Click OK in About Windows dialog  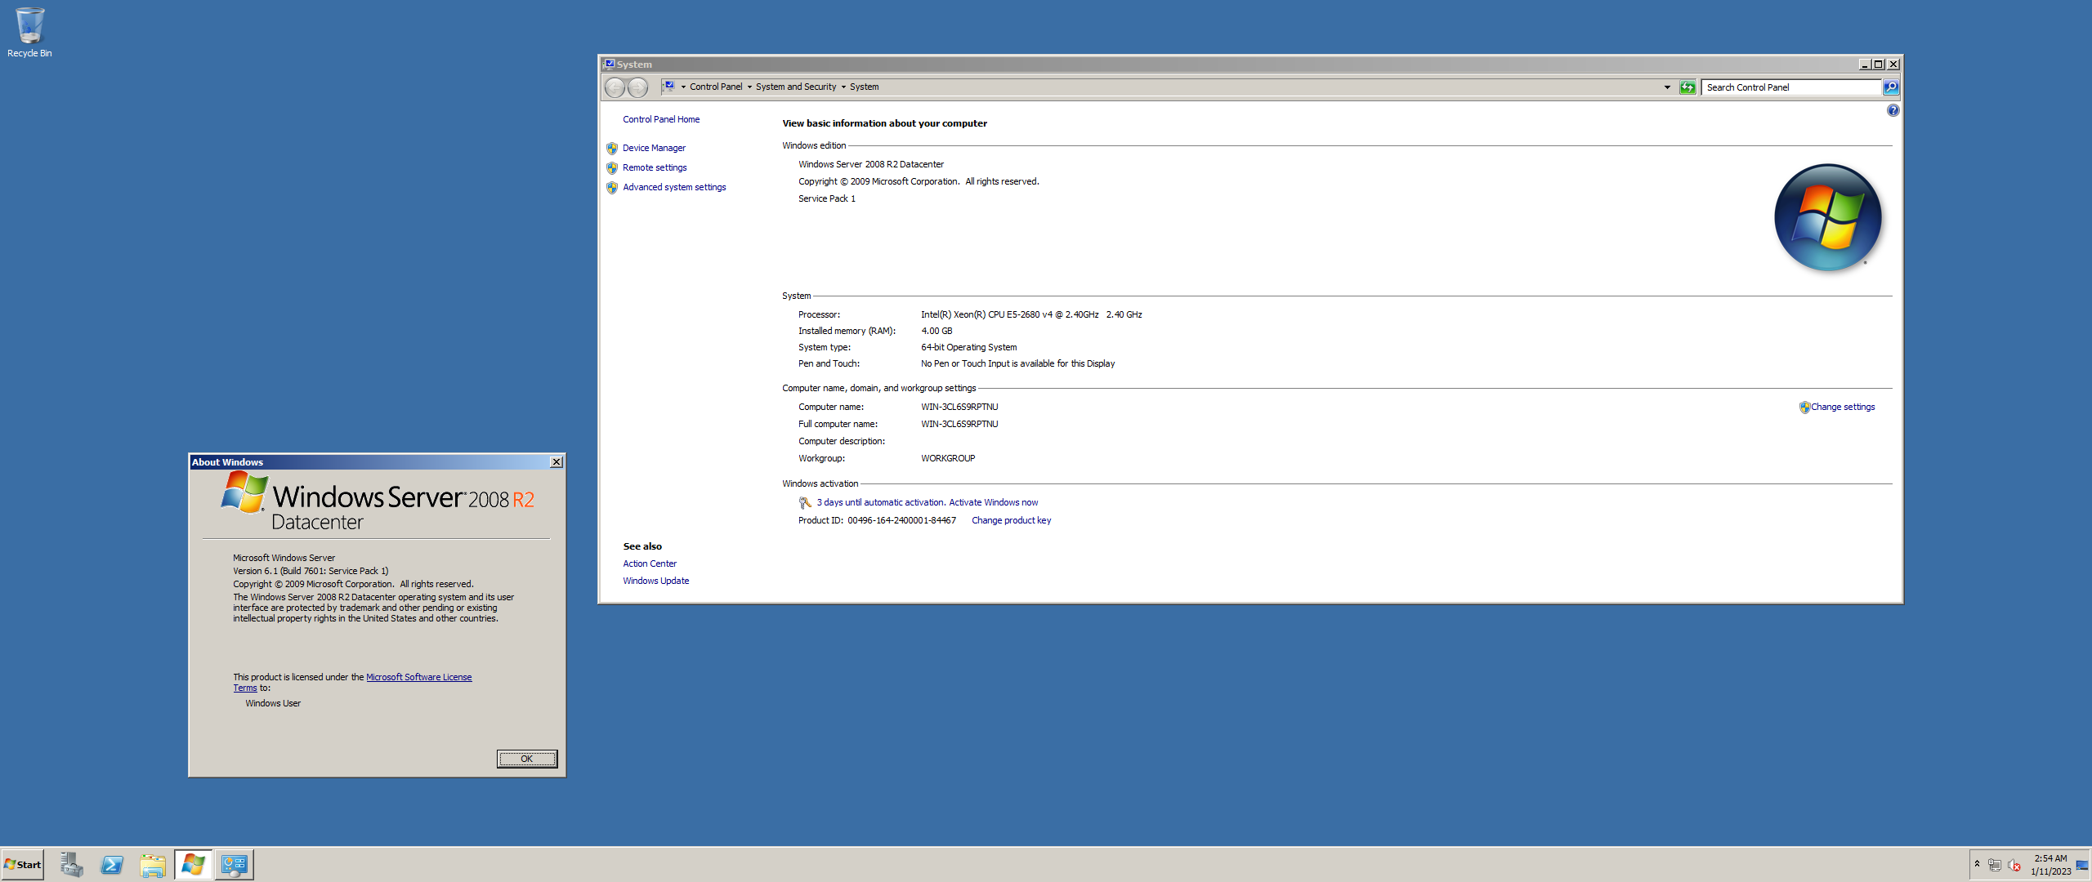pyautogui.click(x=527, y=759)
